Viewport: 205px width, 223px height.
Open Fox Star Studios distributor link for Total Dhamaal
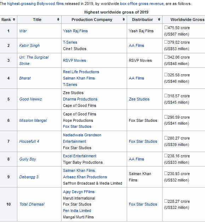click(143, 204)
